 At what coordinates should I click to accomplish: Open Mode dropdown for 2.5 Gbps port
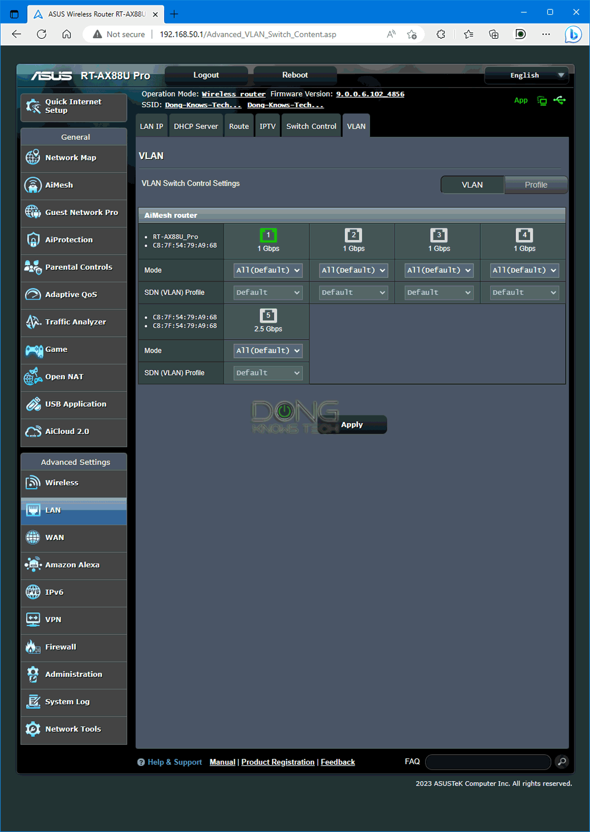268,351
